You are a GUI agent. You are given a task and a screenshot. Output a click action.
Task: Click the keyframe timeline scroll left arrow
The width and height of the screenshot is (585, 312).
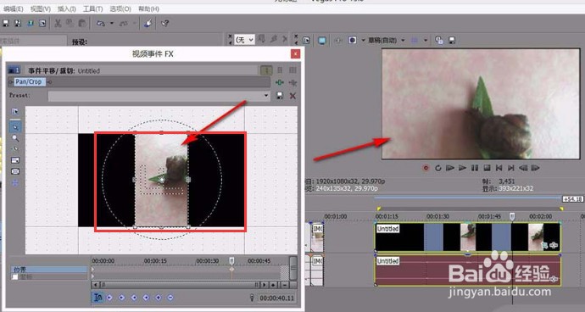click(97, 285)
